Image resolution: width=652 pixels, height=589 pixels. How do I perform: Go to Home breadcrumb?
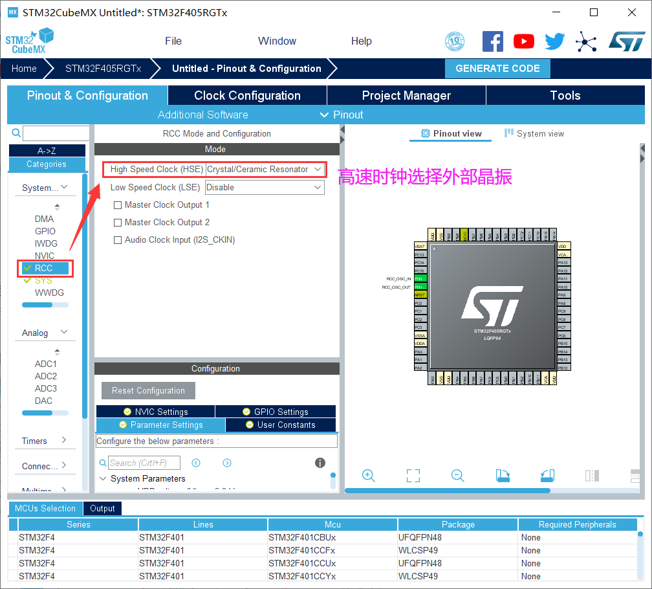click(24, 69)
